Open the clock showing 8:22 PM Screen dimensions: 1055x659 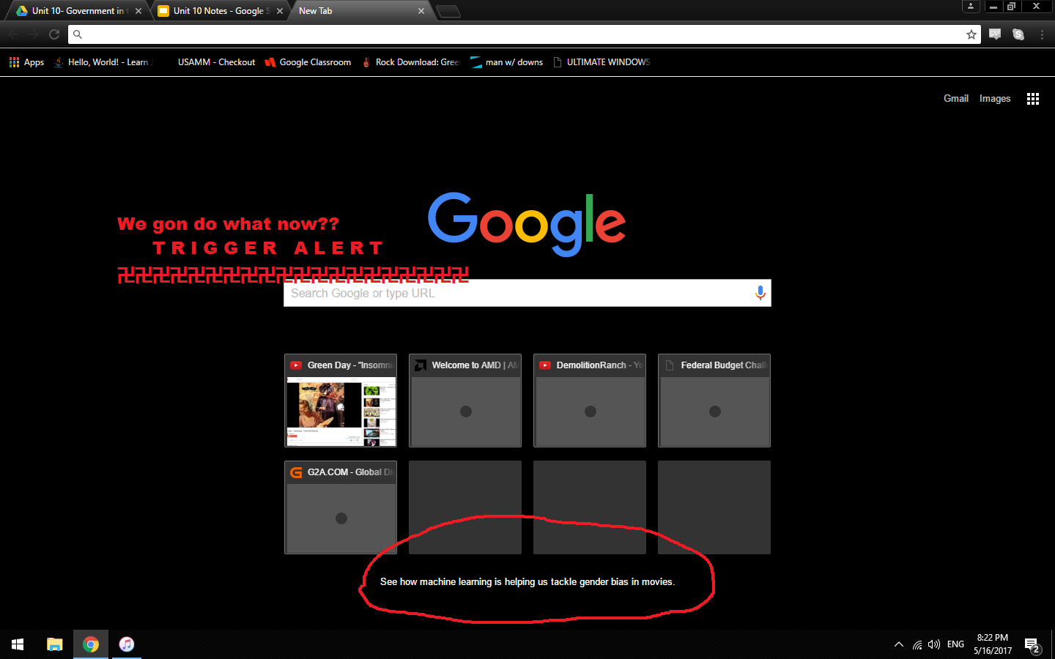pos(993,644)
